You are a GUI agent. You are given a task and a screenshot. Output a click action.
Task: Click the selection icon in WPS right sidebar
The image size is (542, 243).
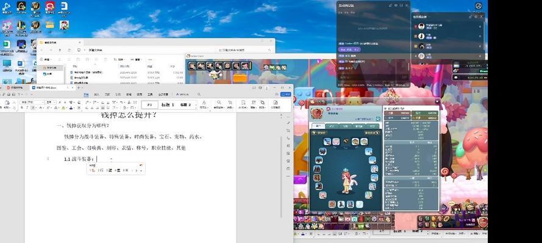[x=288, y=131]
